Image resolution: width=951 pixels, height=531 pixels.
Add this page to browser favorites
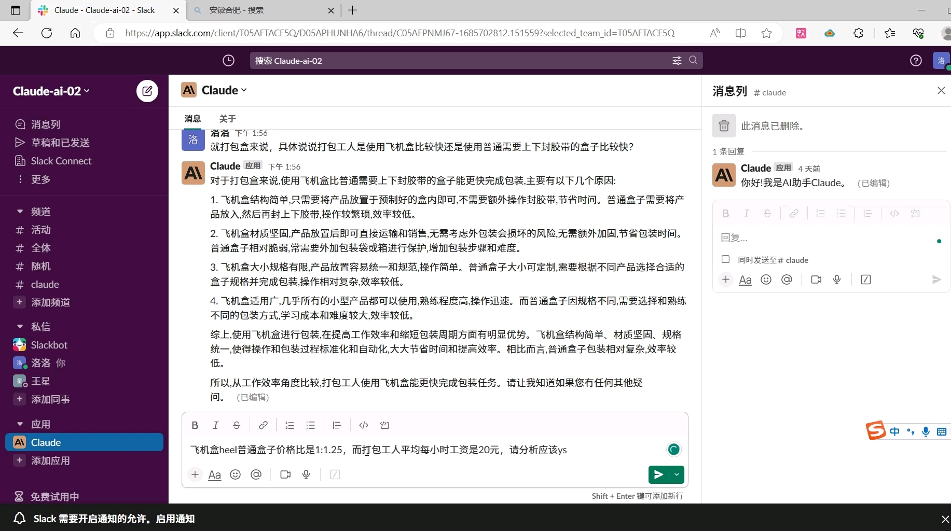coord(766,33)
